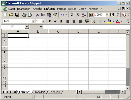Open the fill color dropdown arrow

(x=113, y=21)
